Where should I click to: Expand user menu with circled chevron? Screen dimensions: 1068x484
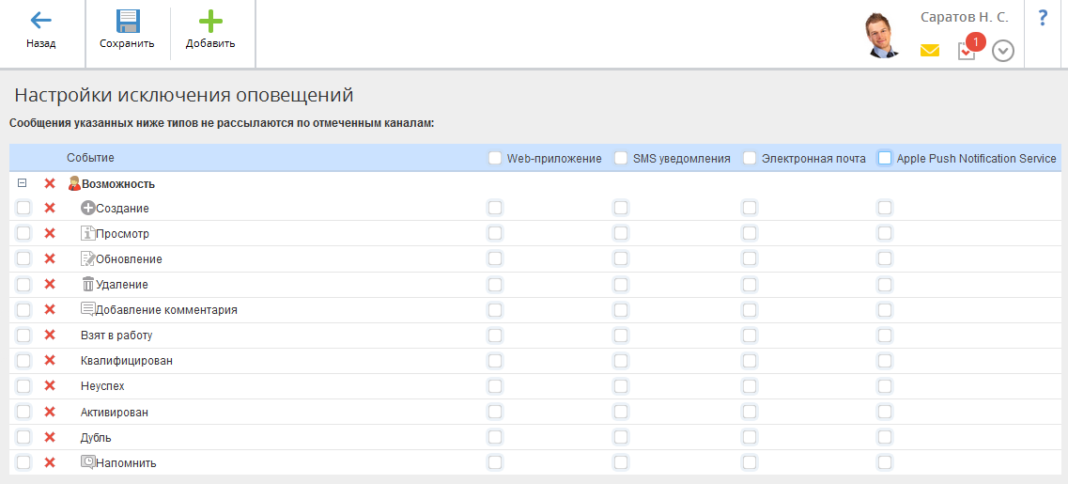(1003, 51)
